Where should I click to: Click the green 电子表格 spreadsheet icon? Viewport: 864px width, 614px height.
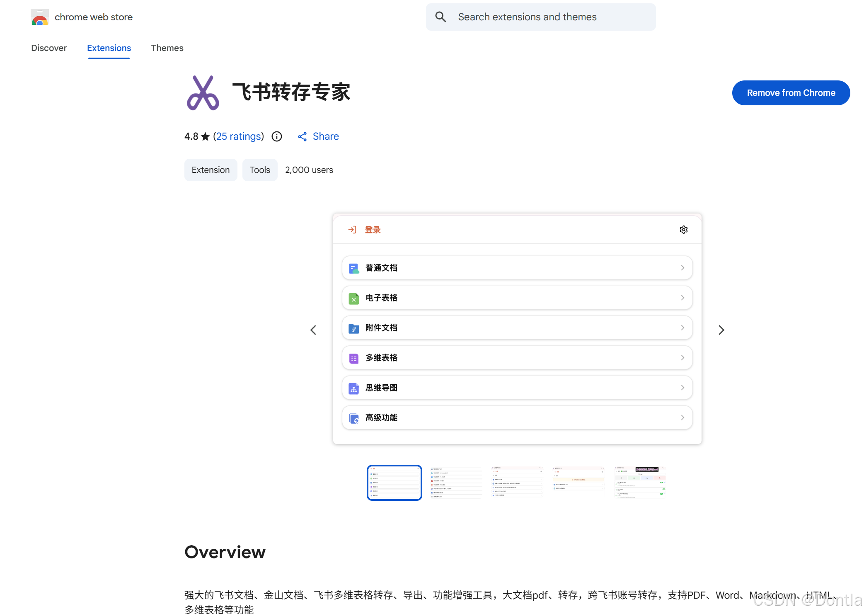[354, 298]
